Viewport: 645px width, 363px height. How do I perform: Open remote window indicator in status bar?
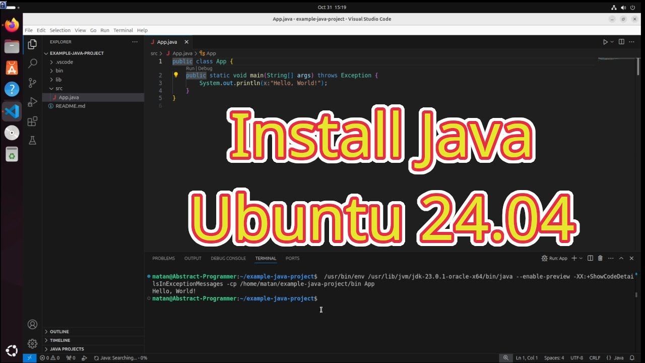pyautogui.click(x=29, y=358)
